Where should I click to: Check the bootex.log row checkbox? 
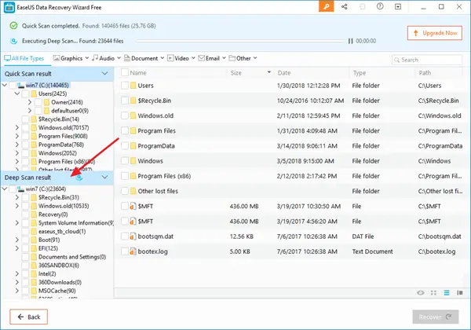(x=125, y=251)
